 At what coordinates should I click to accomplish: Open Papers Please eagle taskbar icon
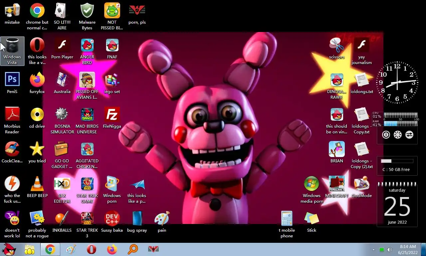pos(153,249)
